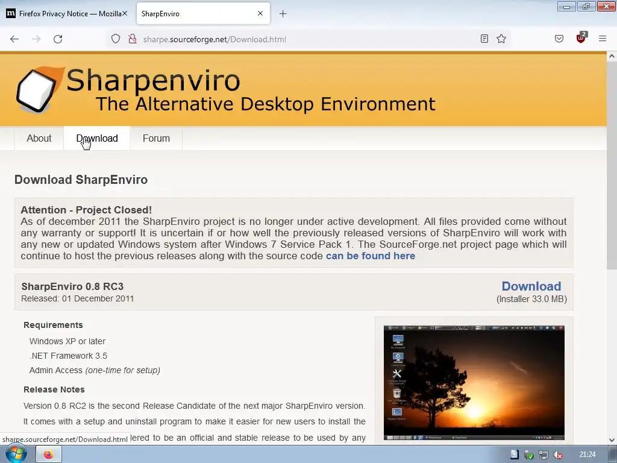This screenshot has height=463, width=617.
Task: Click '.NET Framework 3.5' requirement
Action: [68, 356]
